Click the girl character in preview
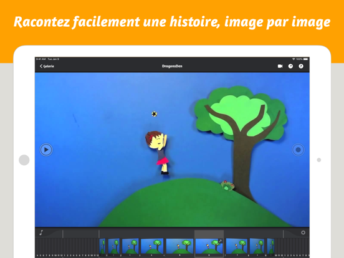Viewport: 344px width, 258px height. (158, 153)
